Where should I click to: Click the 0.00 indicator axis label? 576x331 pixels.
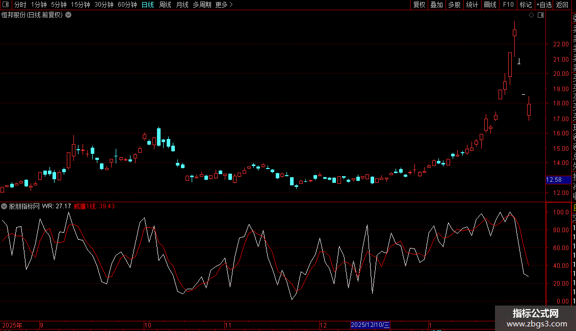point(563,301)
